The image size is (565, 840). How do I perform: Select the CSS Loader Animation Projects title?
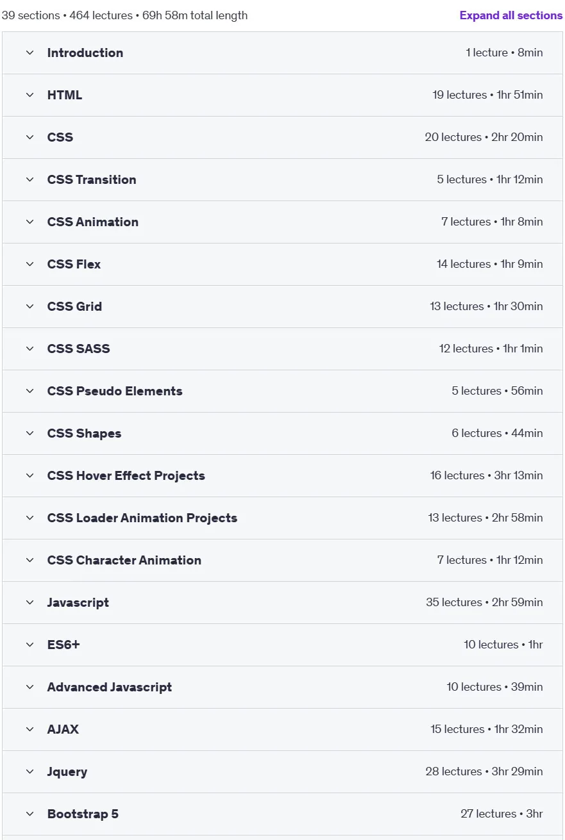coord(142,518)
